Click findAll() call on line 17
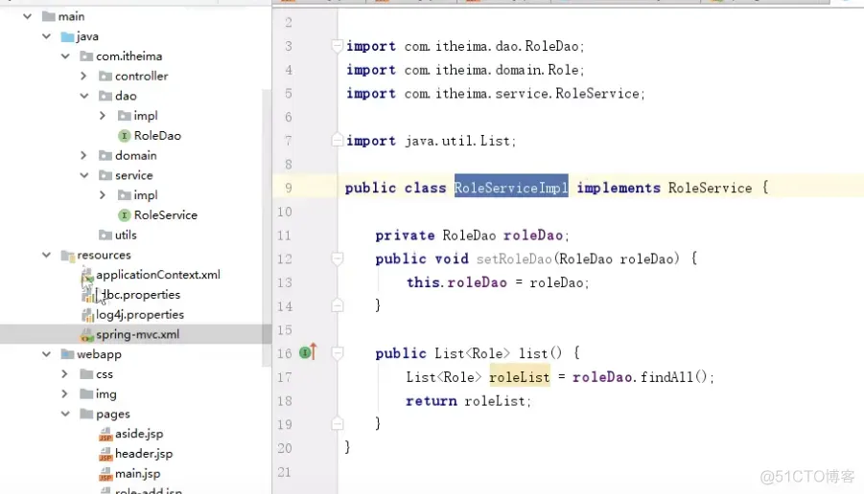Viewport: 864px width, 494px height. pyautogui.click(x=673, y=377)
